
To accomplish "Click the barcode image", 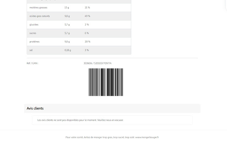I will pyautogui.click(x=106, y=82).
